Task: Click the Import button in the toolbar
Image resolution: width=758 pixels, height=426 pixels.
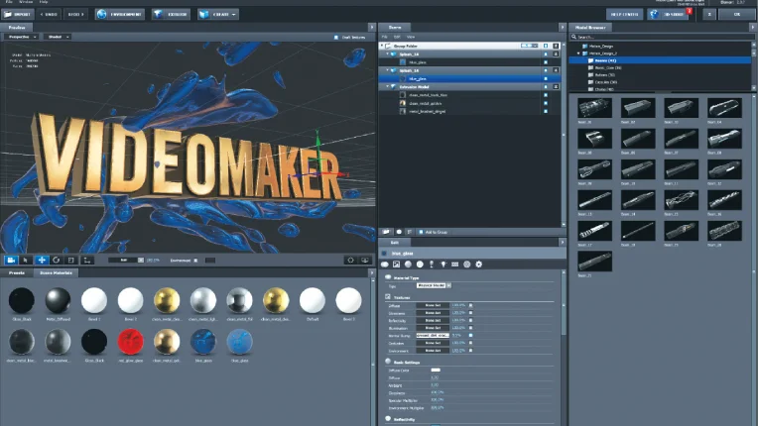Action: [18, 15]
